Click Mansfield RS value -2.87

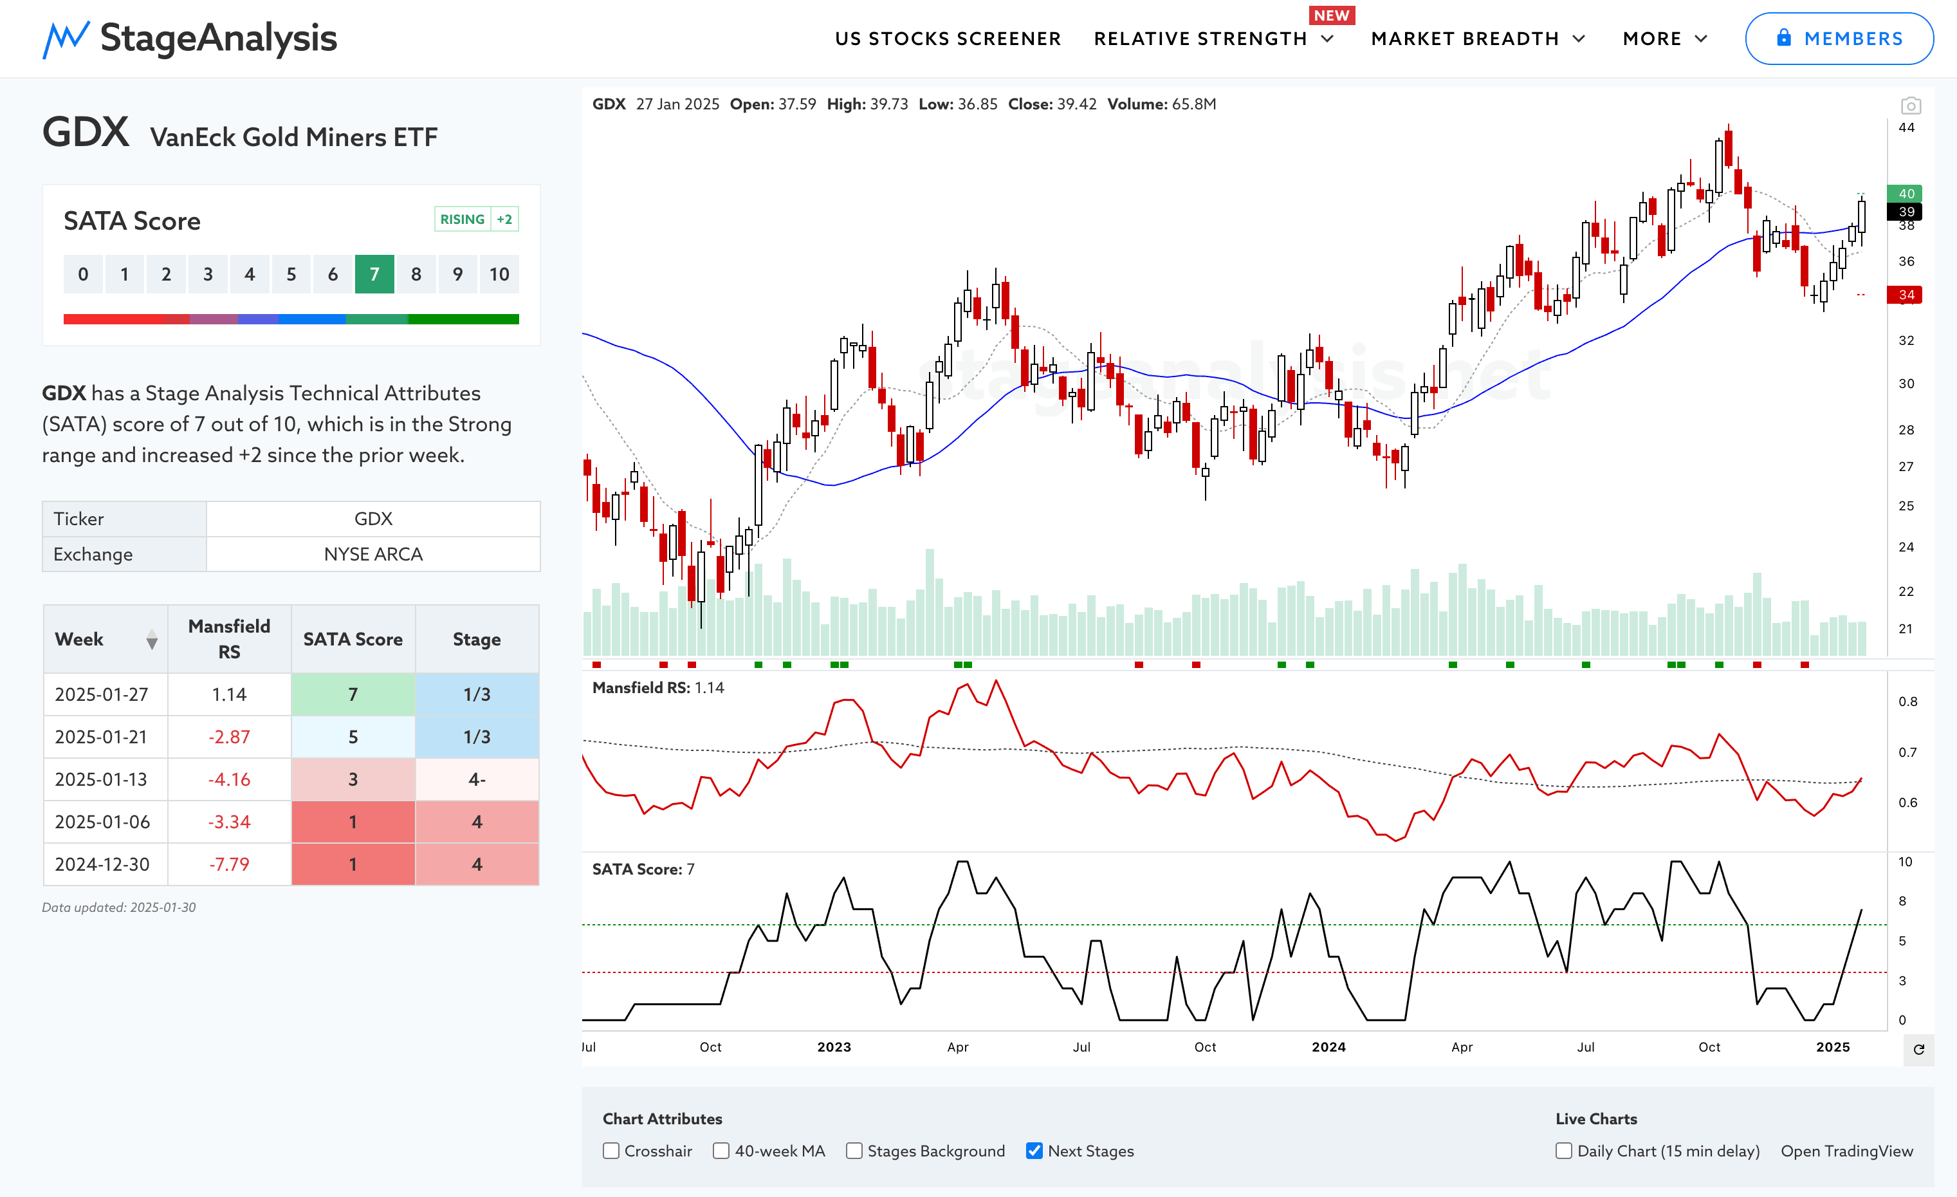(230, 737)
